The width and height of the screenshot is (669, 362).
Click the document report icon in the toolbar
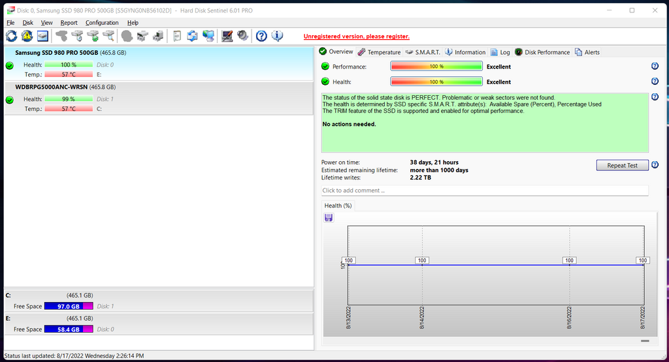click(177, 36)
